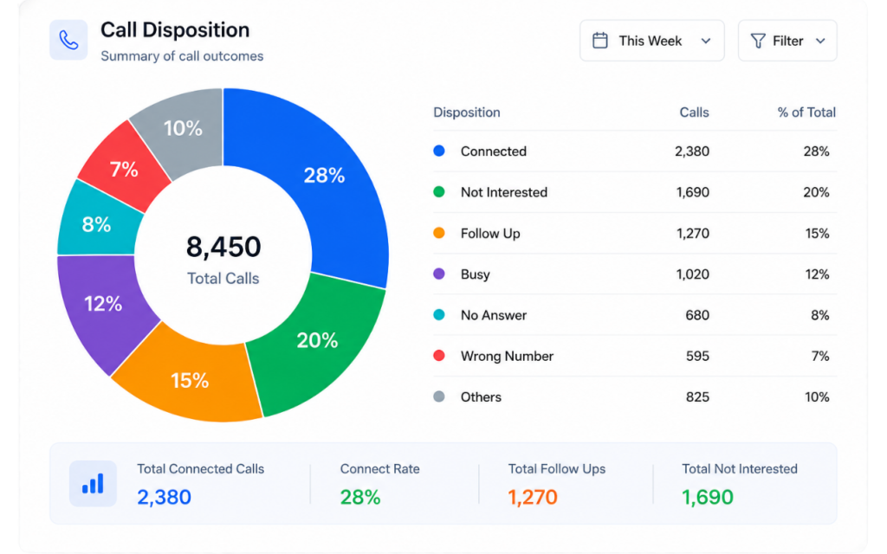
Task: Click the % of Total column header
Action: (x=806, y=113)
